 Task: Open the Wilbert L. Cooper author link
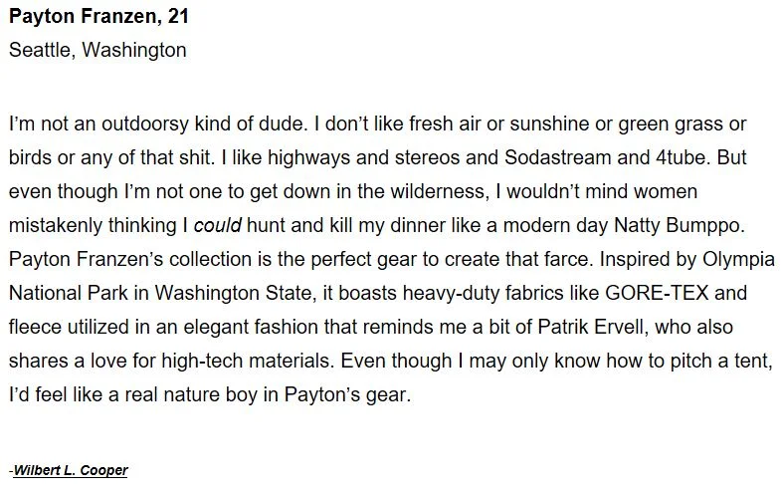[71, 470]
